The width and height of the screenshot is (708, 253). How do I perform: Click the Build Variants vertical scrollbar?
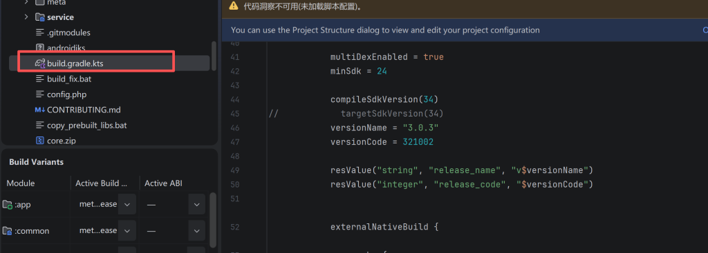click(214, 221)
